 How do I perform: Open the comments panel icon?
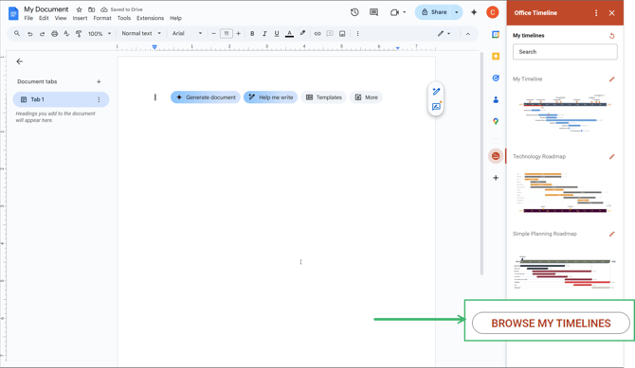coord(373,12)
